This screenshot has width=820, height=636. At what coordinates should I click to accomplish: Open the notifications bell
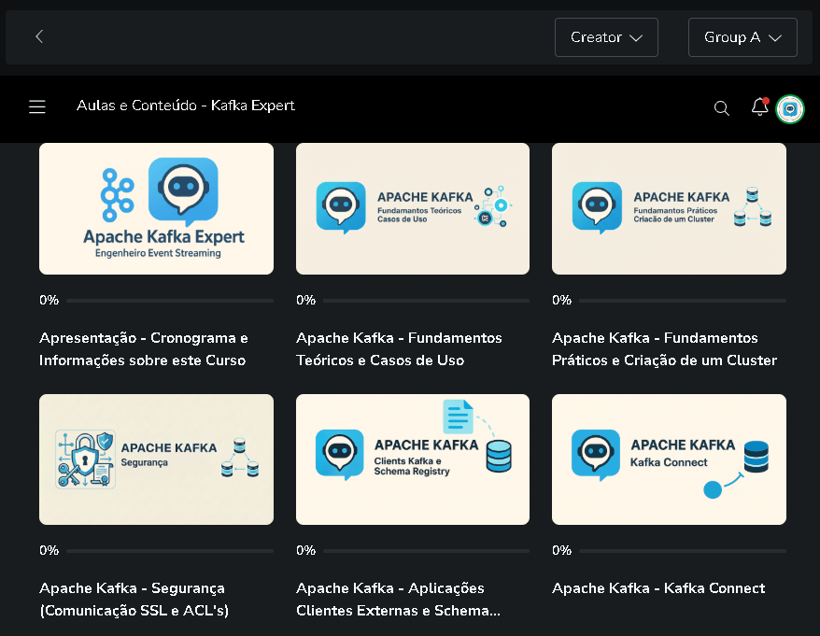[759, 107]
